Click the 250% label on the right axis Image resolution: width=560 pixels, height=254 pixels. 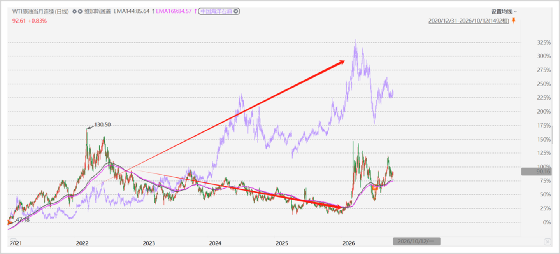pyautogui.click(x=544, y=84)
